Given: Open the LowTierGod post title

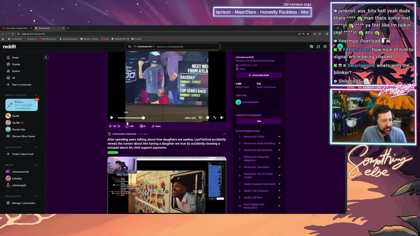Looking at the screenshot, I should click(x=166, y=143).
